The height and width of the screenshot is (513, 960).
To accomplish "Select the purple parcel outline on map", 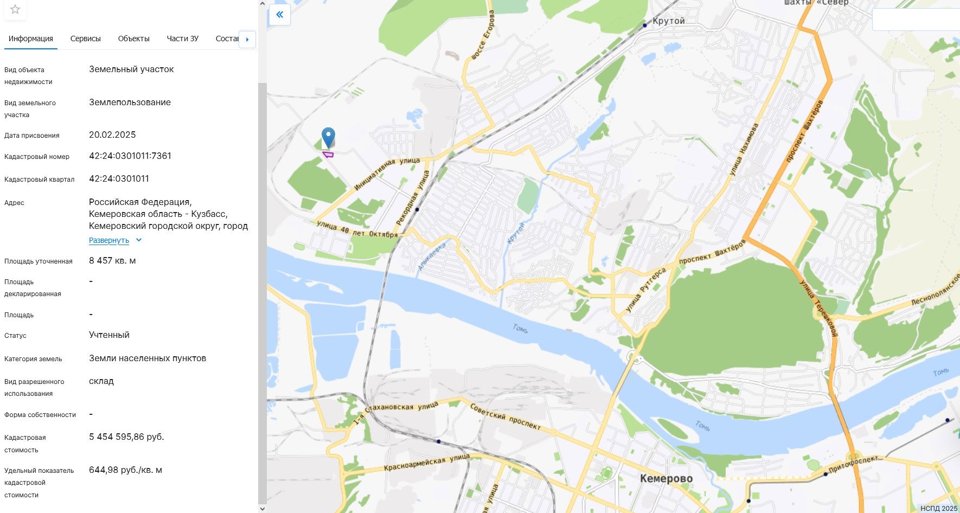I will (x=328, y=155).
